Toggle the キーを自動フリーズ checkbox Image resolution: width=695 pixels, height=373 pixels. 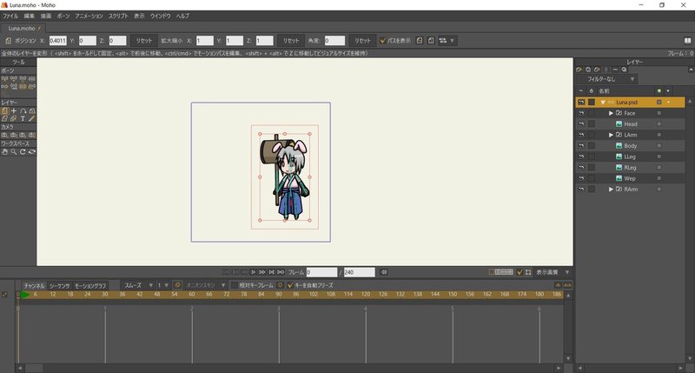point(291,284)
